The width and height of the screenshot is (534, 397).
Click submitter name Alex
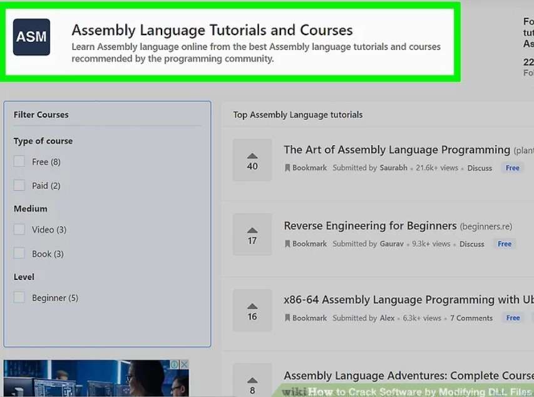pyautogui.click(x=387, y=318)
